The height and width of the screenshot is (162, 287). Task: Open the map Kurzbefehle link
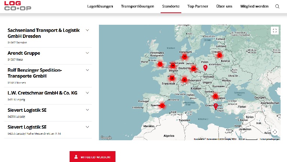199,139
